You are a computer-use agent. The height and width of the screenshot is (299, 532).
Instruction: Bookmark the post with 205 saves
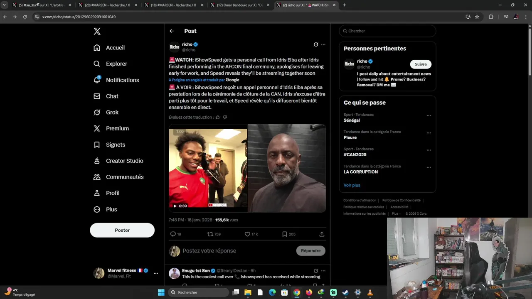pos(289,234)
